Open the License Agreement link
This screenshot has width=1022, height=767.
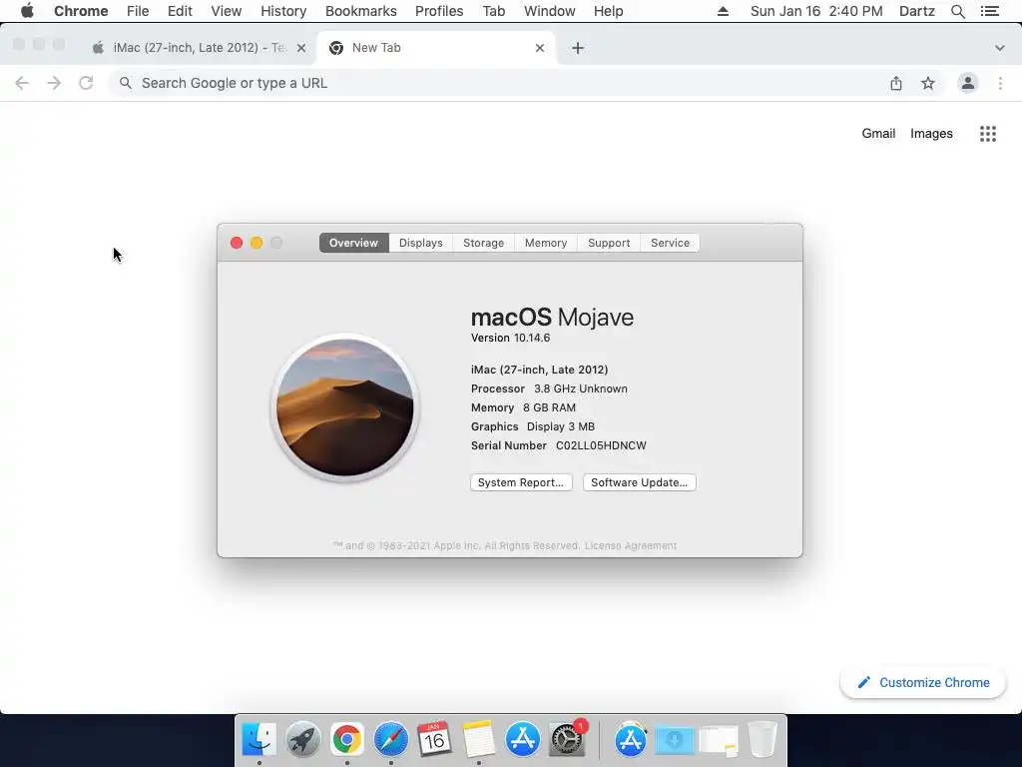pos(631,546)
